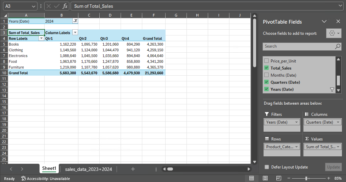Switch to sales_data_2023+2024 sheet tab
The image size is (346, 182).
coord(88,169)
